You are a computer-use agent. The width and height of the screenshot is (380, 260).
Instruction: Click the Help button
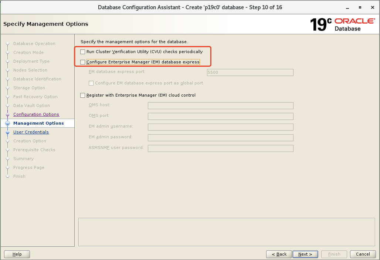click(x=17, y=254)
